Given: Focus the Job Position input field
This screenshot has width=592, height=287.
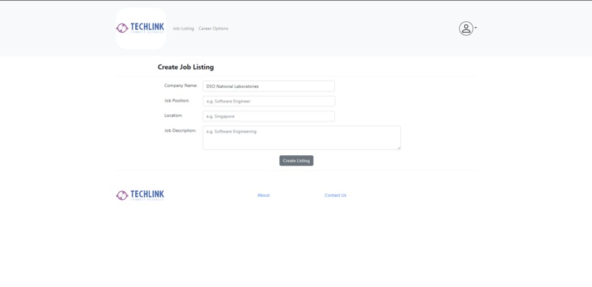Looking at the screenshot, I should pyautogui.click(x=268, y=101).
